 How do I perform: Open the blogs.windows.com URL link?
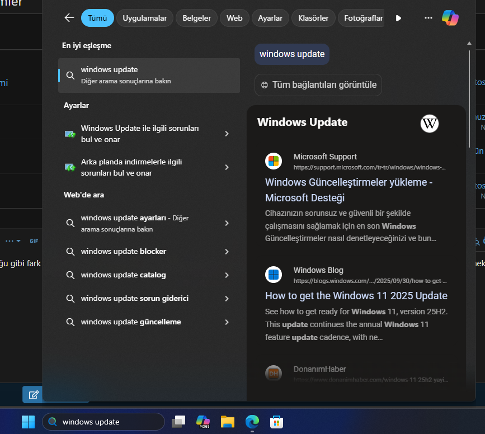coord(370,281)
